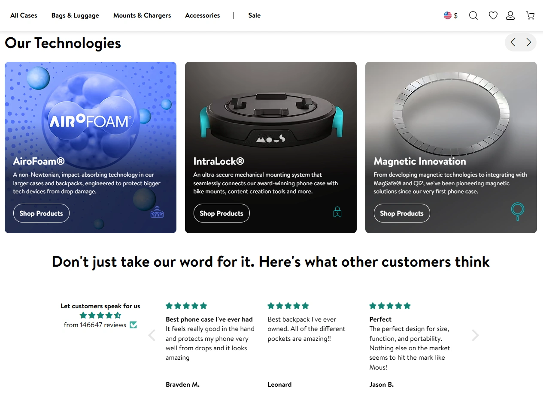Click the IntraLock padlock icon
543x400 pixels.
coord(337,212)
